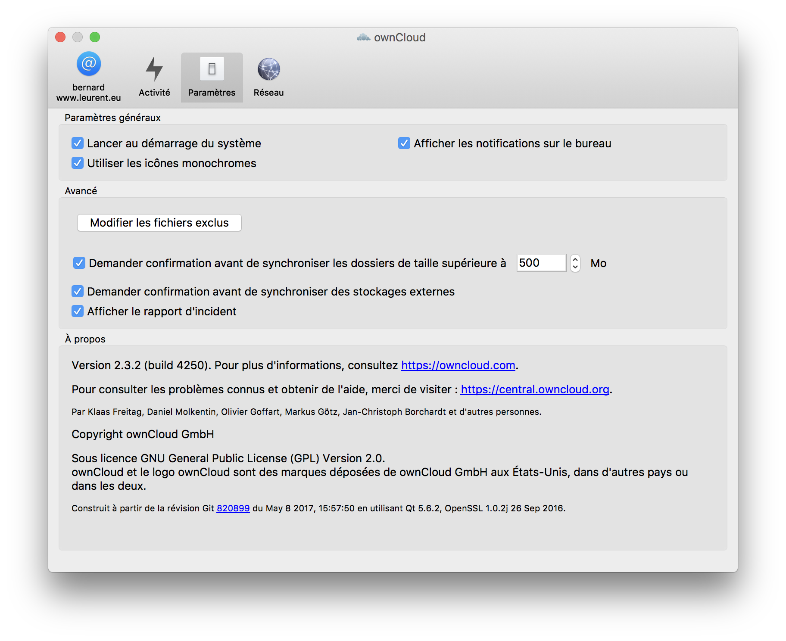Close the ownCloud window with red button

point(60,37)
